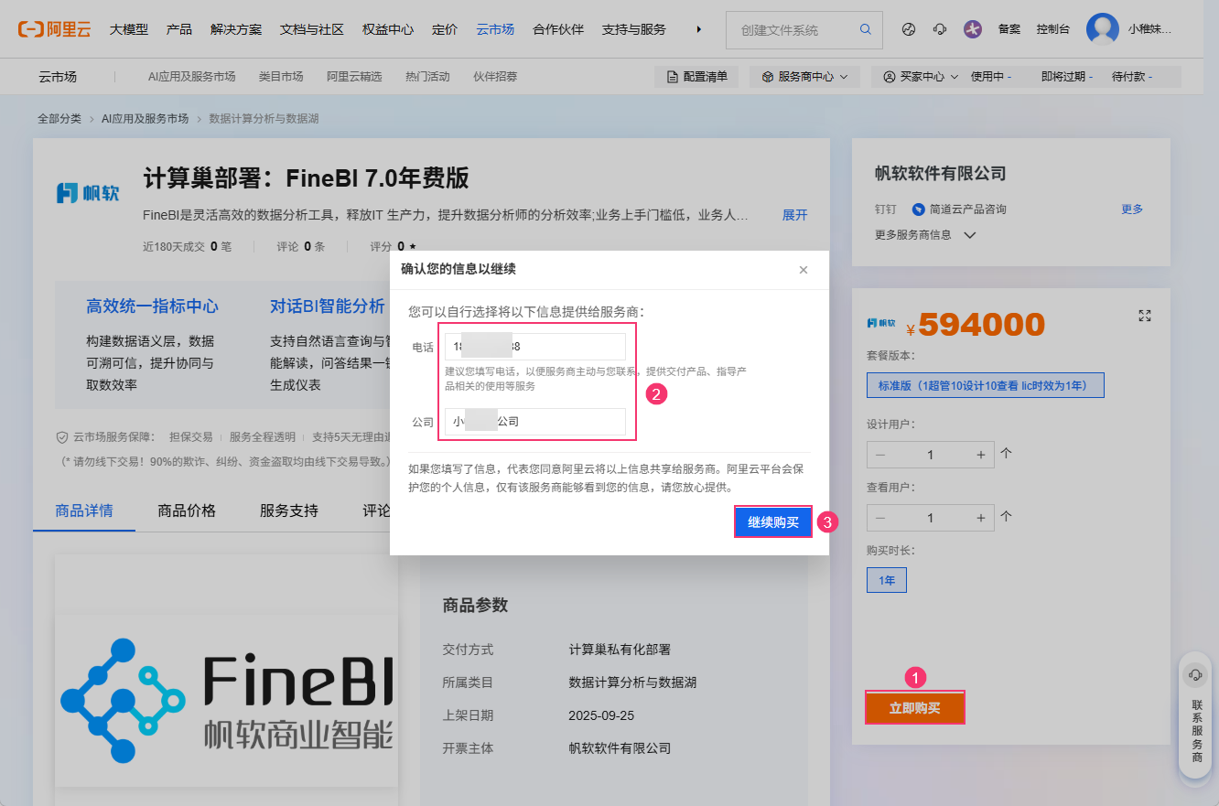Viewport: 1219px width, 806px height.
Task: Focus the 公司 input field in the dialog
Action: 535,422
